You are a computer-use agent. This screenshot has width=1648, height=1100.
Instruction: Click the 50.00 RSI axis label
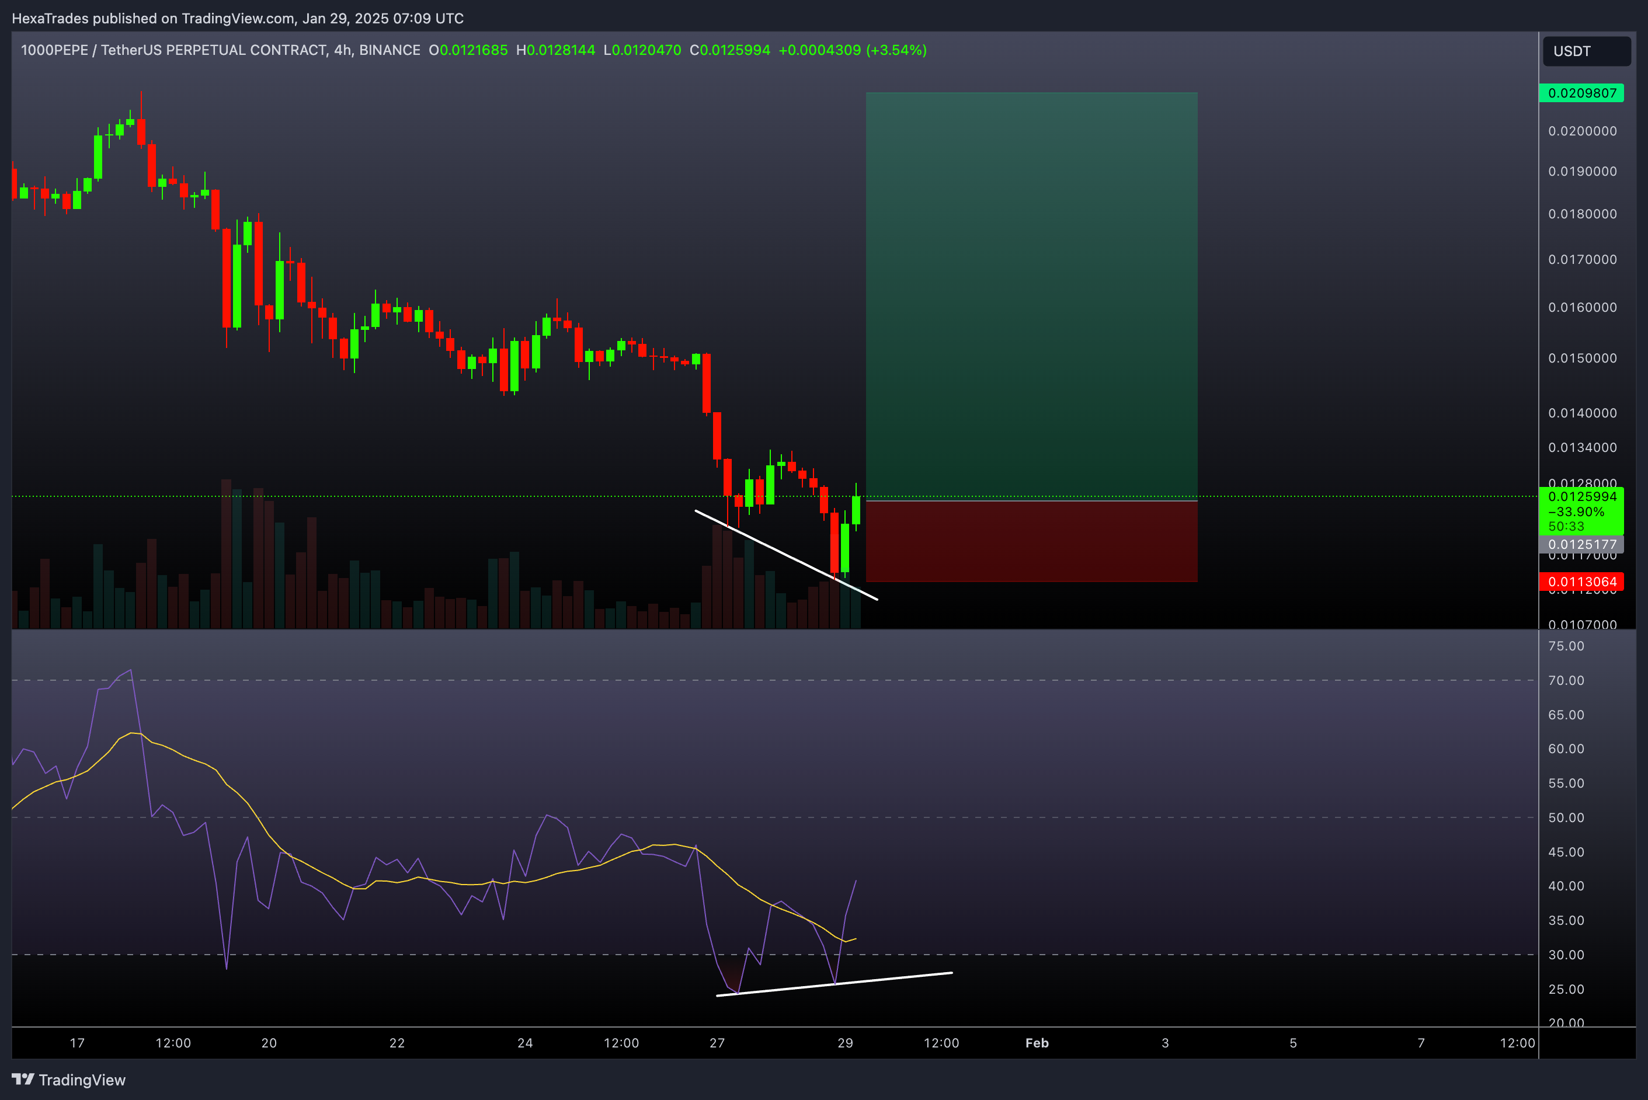tap(1566, 817)
